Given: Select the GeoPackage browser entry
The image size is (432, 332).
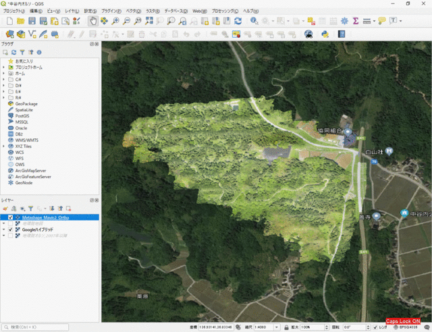Looking at the screenshot, I should pos(26,104).
